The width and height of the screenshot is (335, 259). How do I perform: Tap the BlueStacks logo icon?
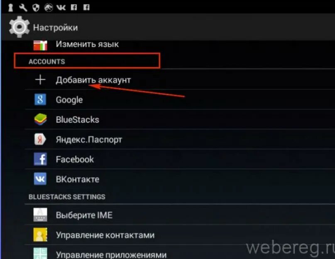40,119
